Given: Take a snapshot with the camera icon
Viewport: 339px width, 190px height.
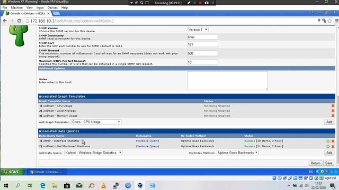Looking at the screenshot, I should click(x=207, y=3).
